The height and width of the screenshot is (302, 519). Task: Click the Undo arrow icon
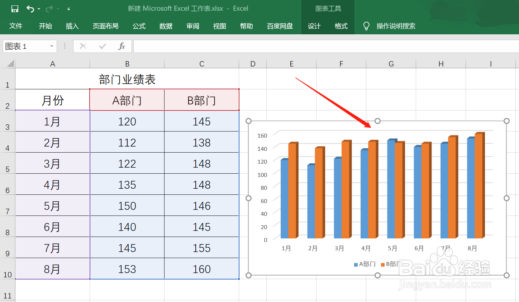point(30,9)
